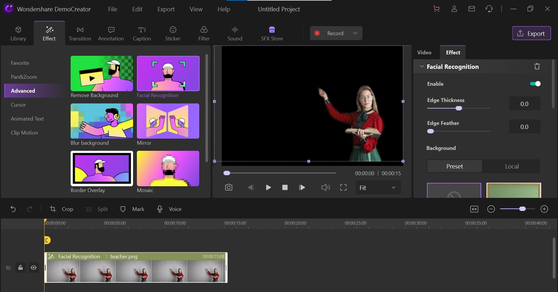Open the Edit menu

[x=137, y=9]
